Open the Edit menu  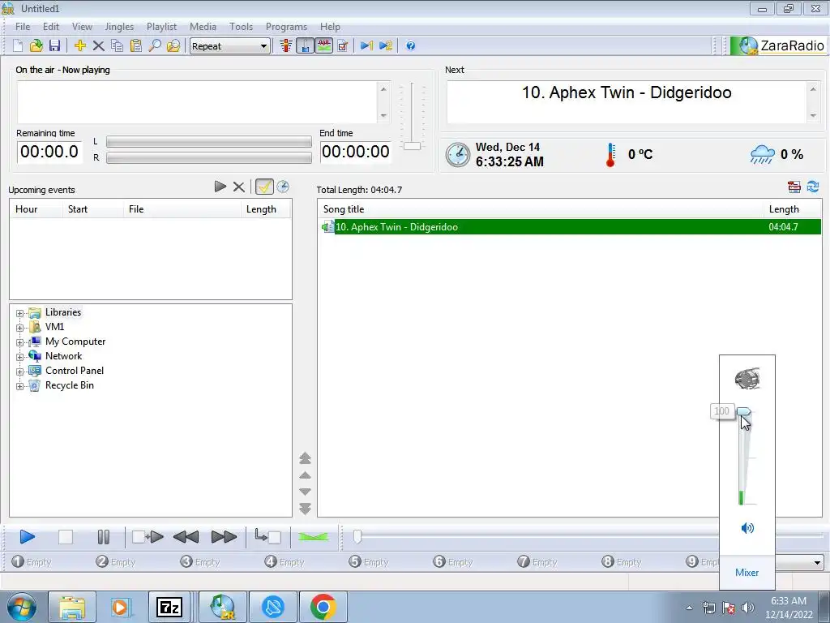[x=51, y=27]
